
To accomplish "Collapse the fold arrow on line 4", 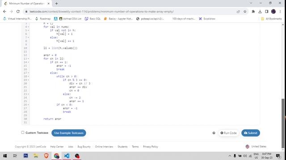I will (x=28, y=27).
